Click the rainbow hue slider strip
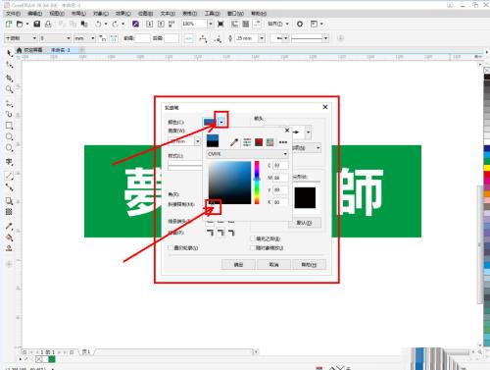Screen dimensions: 490x370 click(257, 183)
